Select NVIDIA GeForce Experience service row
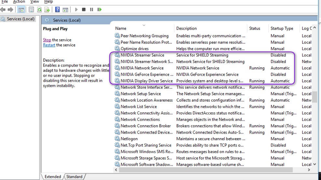Image resolution: width=321 pixels, height=180 pixels. [x=213, y=74]
